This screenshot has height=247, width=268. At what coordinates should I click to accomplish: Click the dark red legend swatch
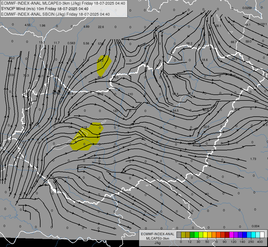coord(227,235)
